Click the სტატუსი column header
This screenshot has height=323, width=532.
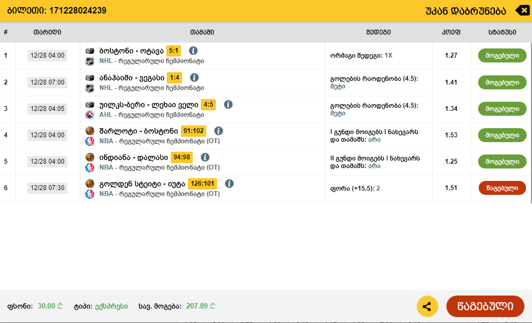502,33
